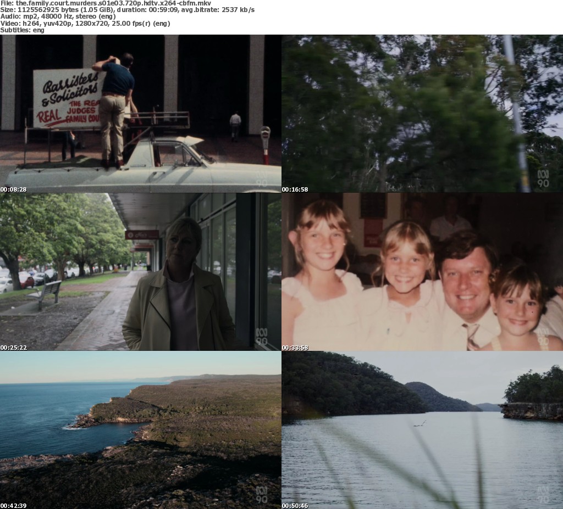Click the ABC logo on the treetops frame
This screenshot has width=563, height=509.
point(543,178)
